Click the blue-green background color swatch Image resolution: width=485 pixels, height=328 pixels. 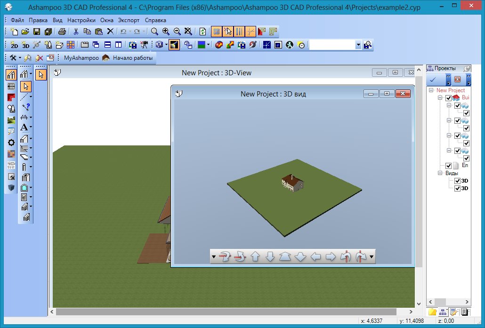pyautogui.click(x=202, y=45)
